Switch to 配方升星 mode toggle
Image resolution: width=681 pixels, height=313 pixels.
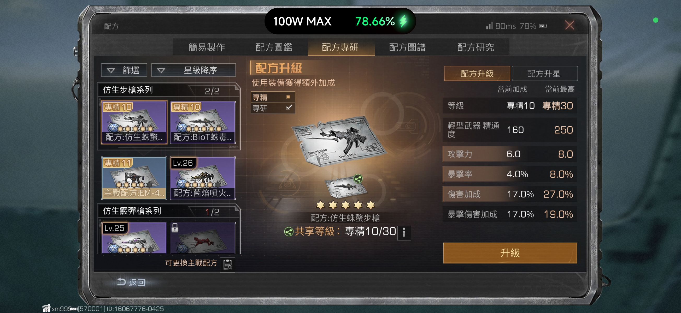(x=544, y=74)
